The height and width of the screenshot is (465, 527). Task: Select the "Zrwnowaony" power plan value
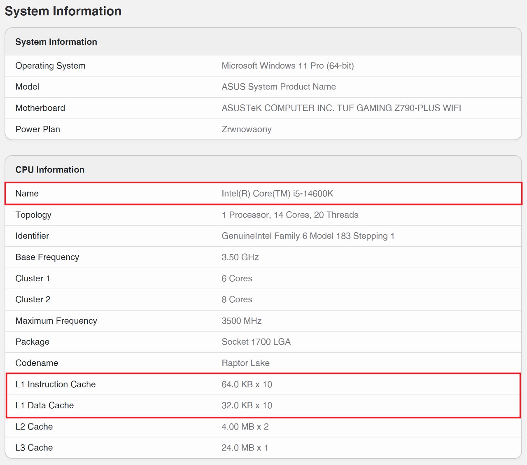pos(247,129)
